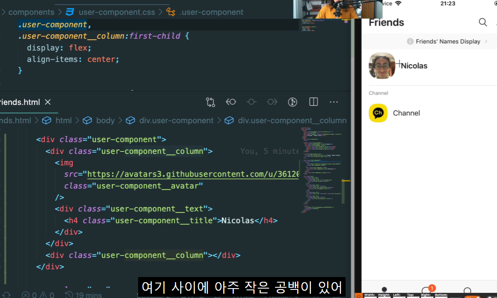
Task: Open the user-component.css breadcrumb
Action: tap(117, 12)
